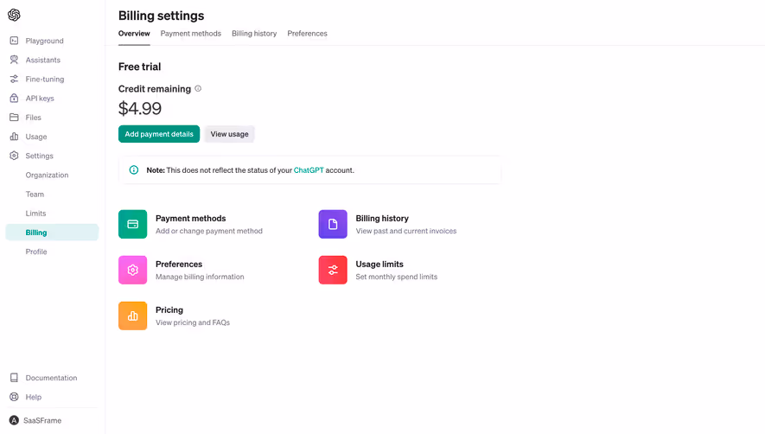765x434 pixels.
Task: Click the 'Billing settings' page title
Action: [162, 16]
